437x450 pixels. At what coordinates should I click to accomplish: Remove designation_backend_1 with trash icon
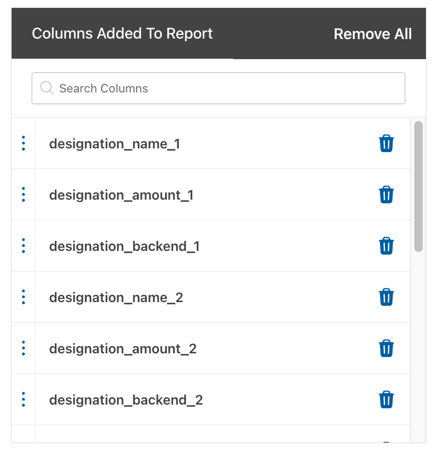pos(386,246)
